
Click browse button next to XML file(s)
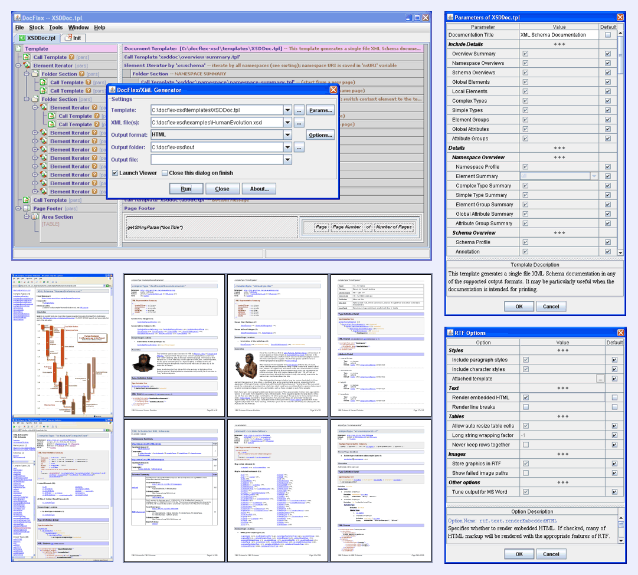pos(299,123)
